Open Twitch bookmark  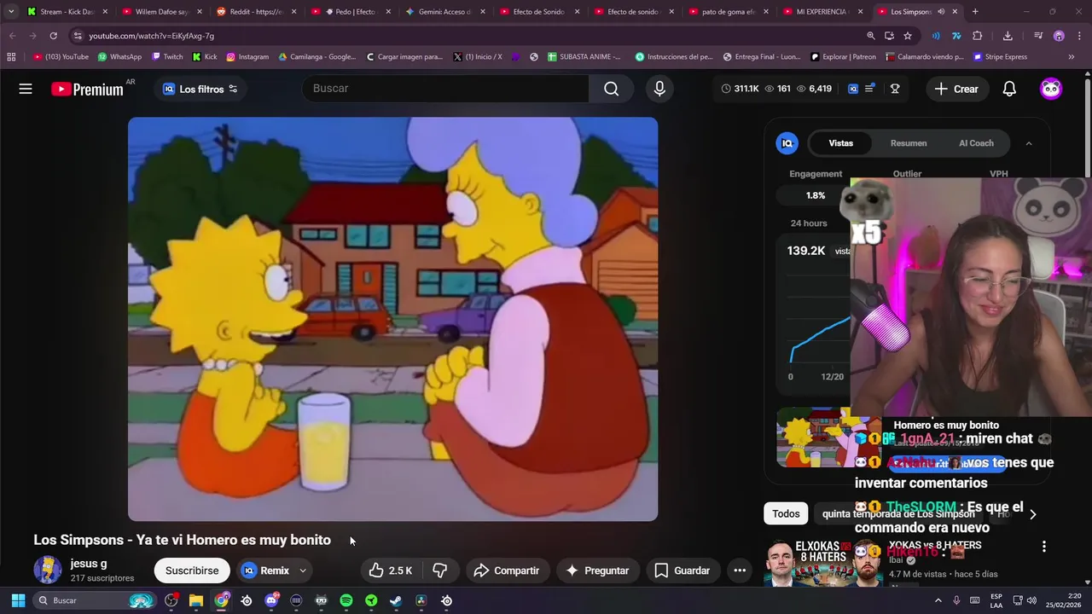(167, 57)
